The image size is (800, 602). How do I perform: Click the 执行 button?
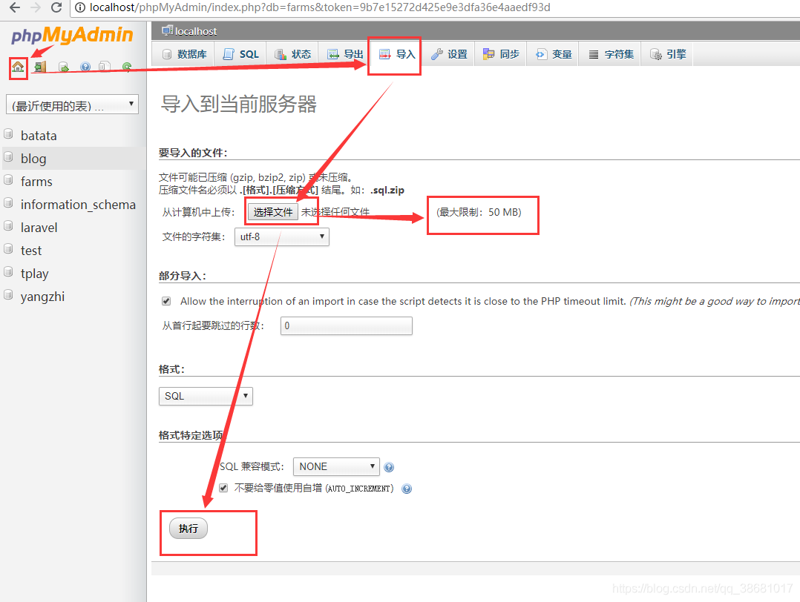click(188, 529)
